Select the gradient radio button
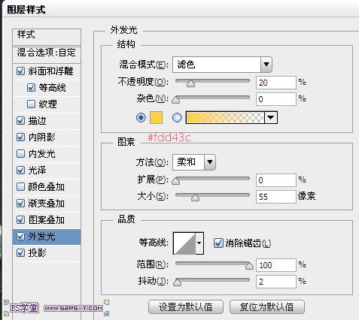The image size is (359, 320). coord(177,117)
